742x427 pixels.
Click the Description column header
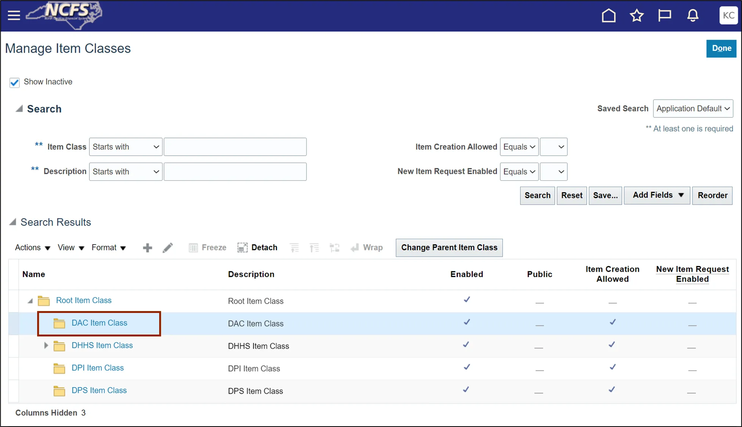tap(251, 274)
